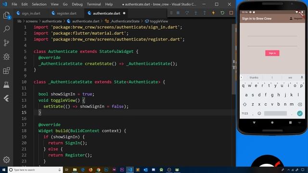Tap 'thanks' keyboard suggestion
This screenshot has height=173, width=308.
pyautogui.click(x=254, y=78)
